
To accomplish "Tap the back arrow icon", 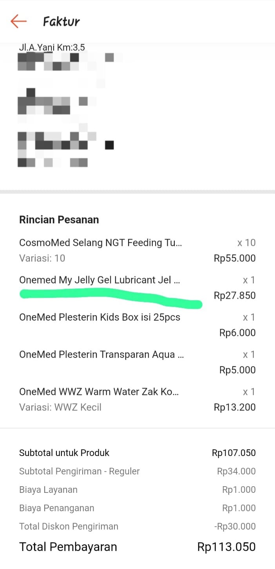I will pyautogui.click(x=18, y=21).
